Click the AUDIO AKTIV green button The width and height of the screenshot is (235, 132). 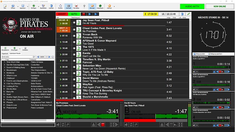[x=192, y=6]
